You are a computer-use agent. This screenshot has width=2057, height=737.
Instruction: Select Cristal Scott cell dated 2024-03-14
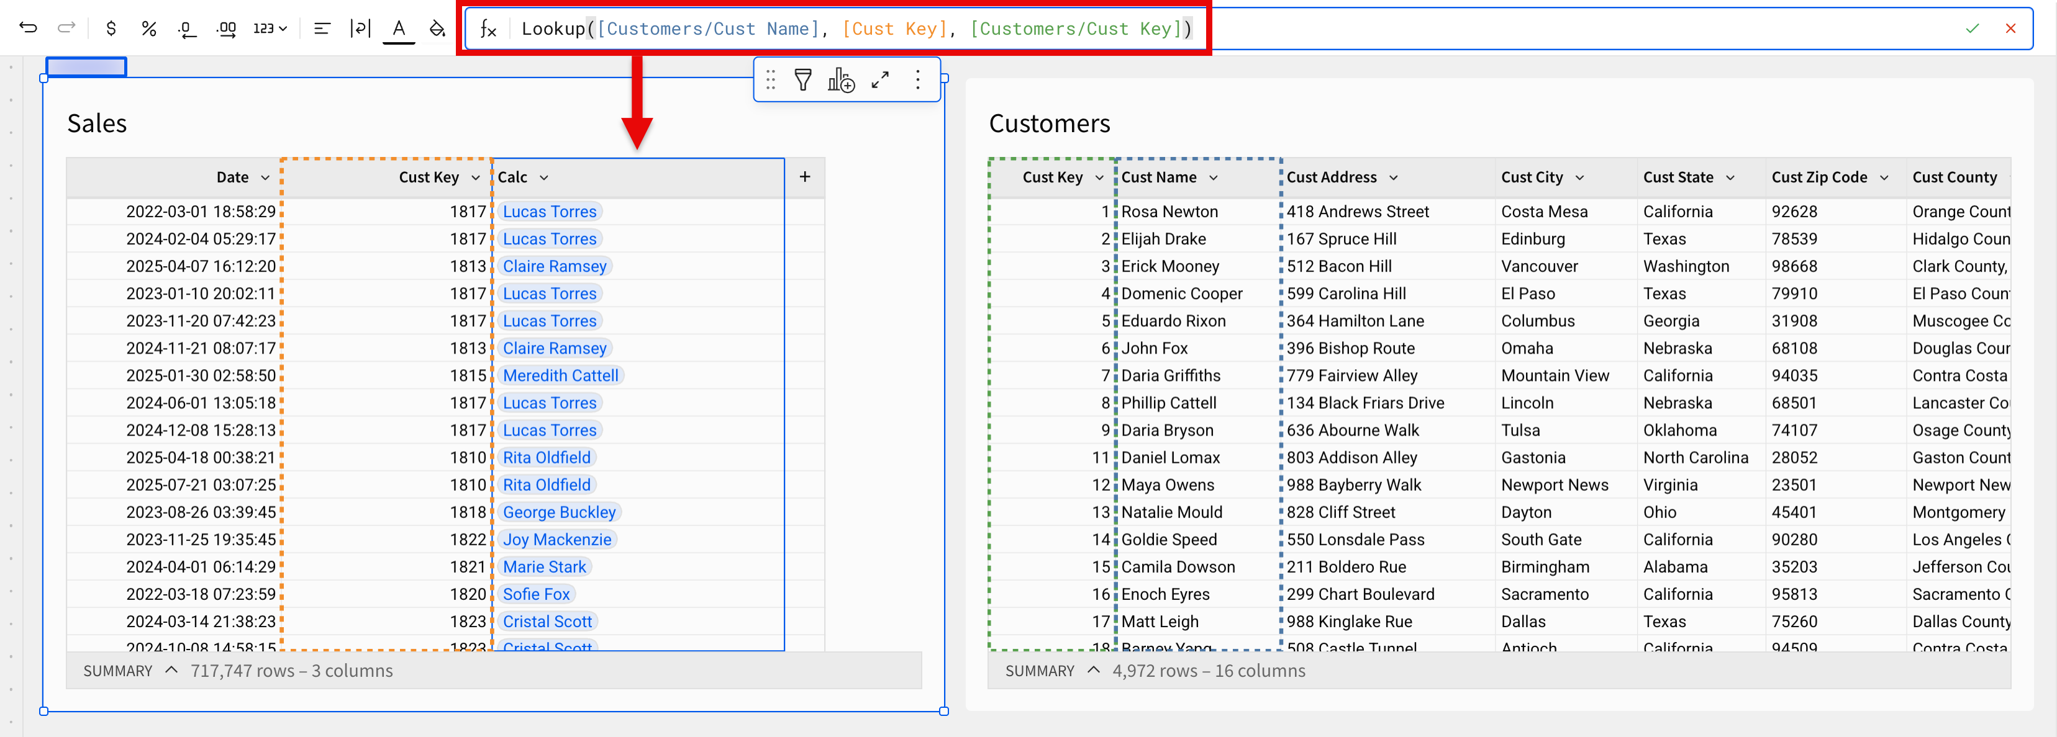[x=547, y=622]
